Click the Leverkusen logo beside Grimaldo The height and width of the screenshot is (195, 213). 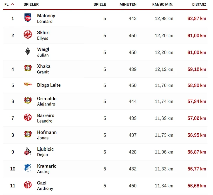(28, 101)
